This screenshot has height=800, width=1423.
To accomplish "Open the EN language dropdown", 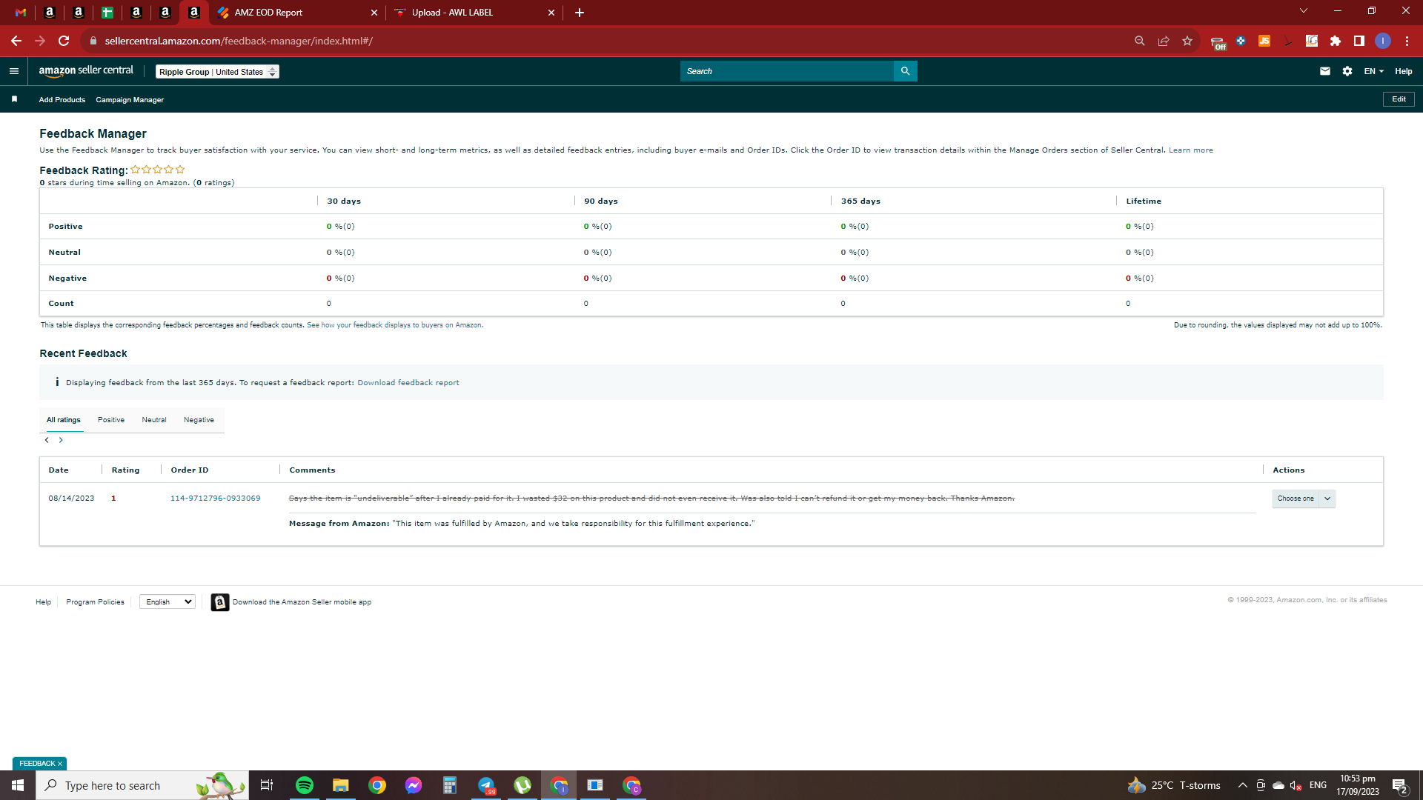I will click(x=1374, y=71).
